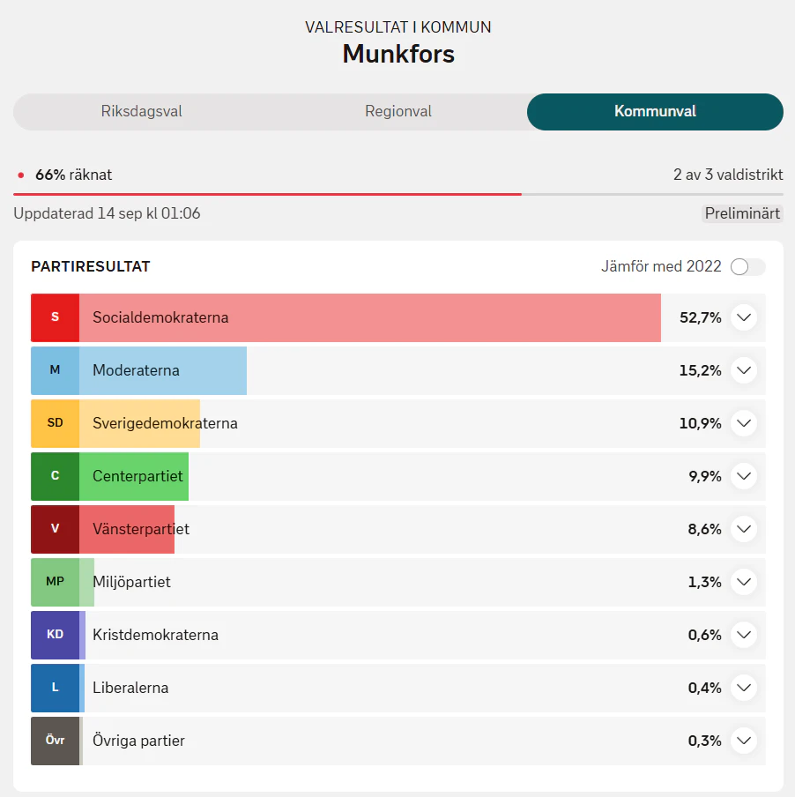Click the purple KD badge
This screenshot has width=795, height=797.
(x=55, y=635)
